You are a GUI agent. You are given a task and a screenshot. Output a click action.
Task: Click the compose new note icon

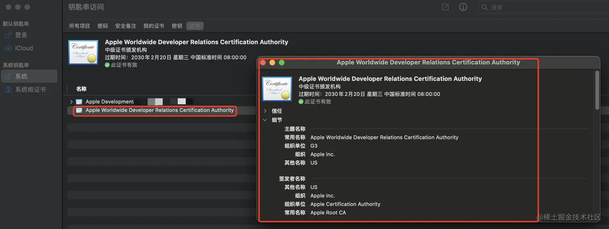pyautogui.click(x=445, y=7)
